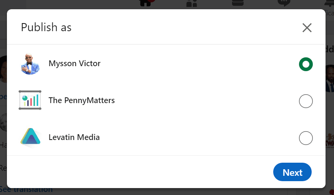This screenshot has width=334, height=195.
Task: Click the Publish as dialog heading
Action: point(46,27)
